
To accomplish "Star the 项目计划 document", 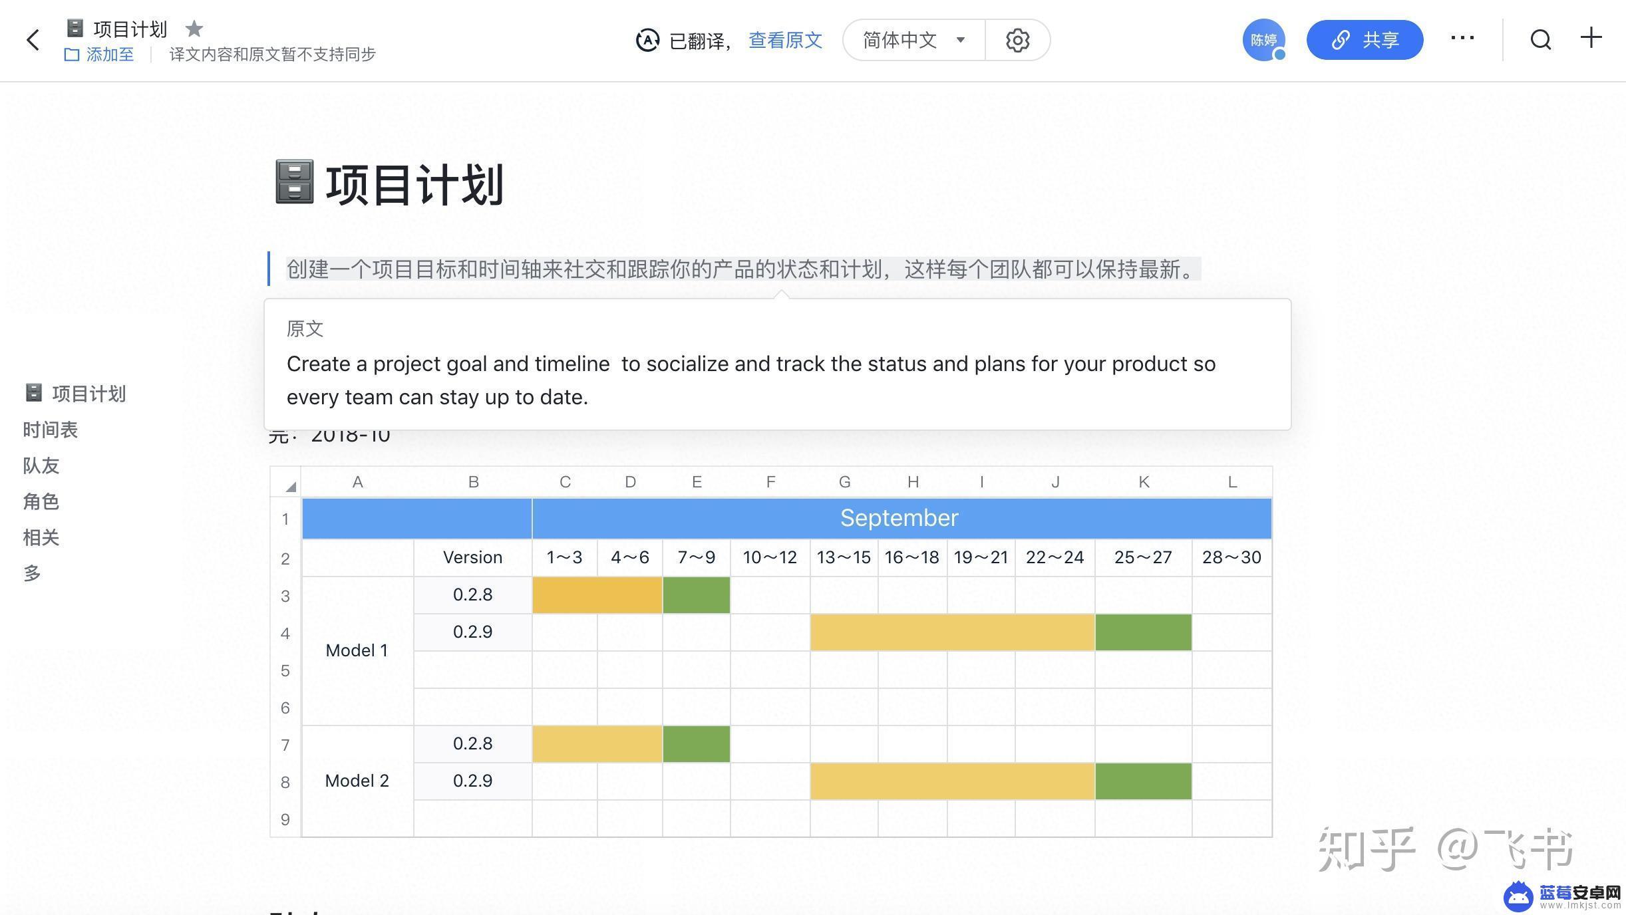I will tap(194, 29).
